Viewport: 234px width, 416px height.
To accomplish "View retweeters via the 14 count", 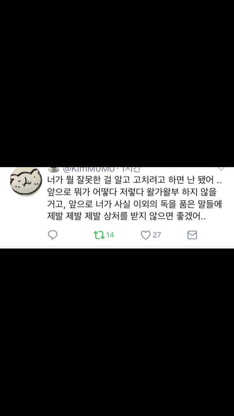I will 110,235.
